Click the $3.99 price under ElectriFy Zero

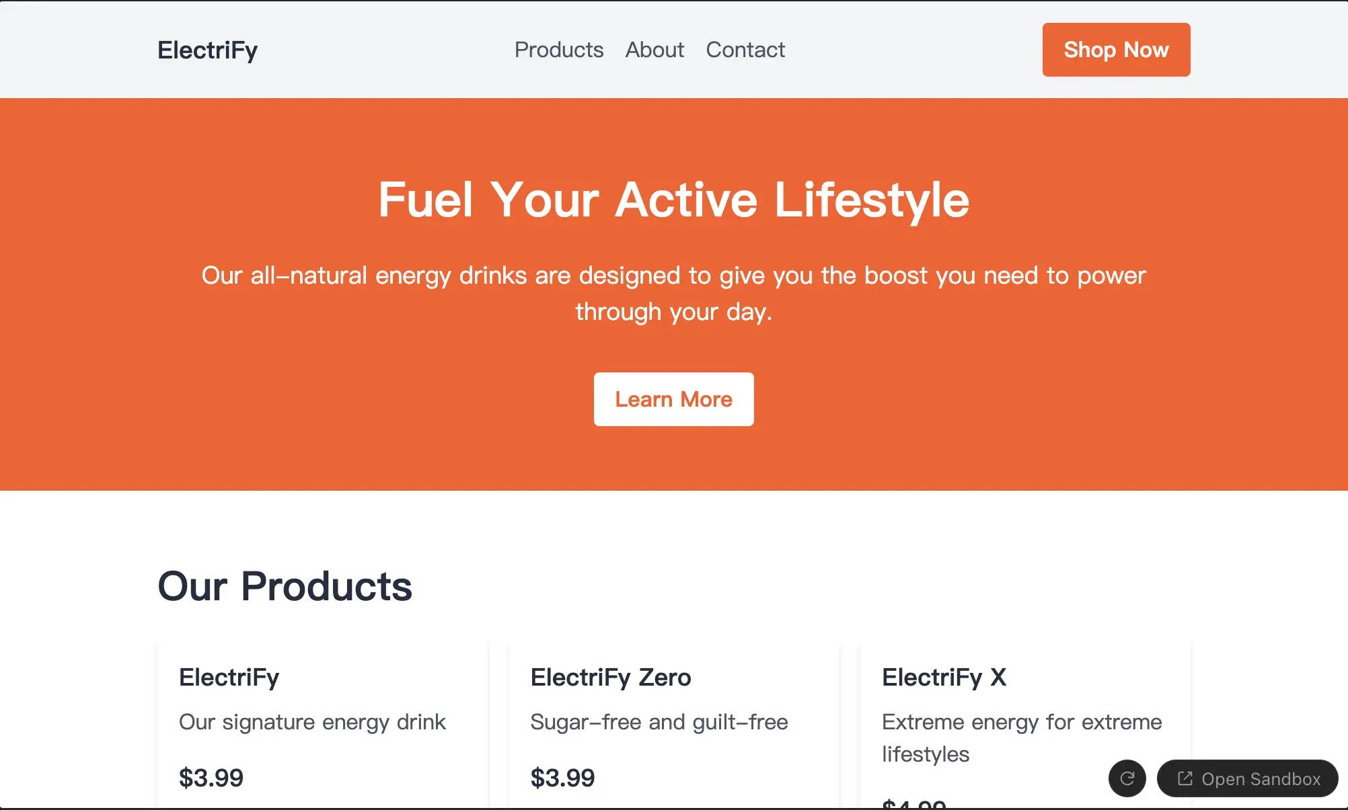tap(562, 778)
